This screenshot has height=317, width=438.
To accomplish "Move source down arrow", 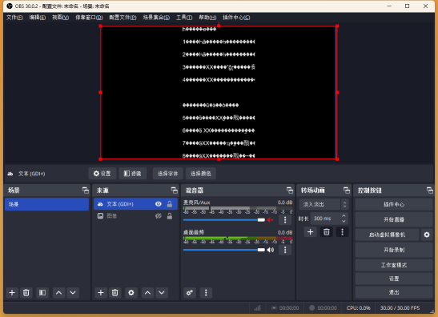I will [162, 293].
